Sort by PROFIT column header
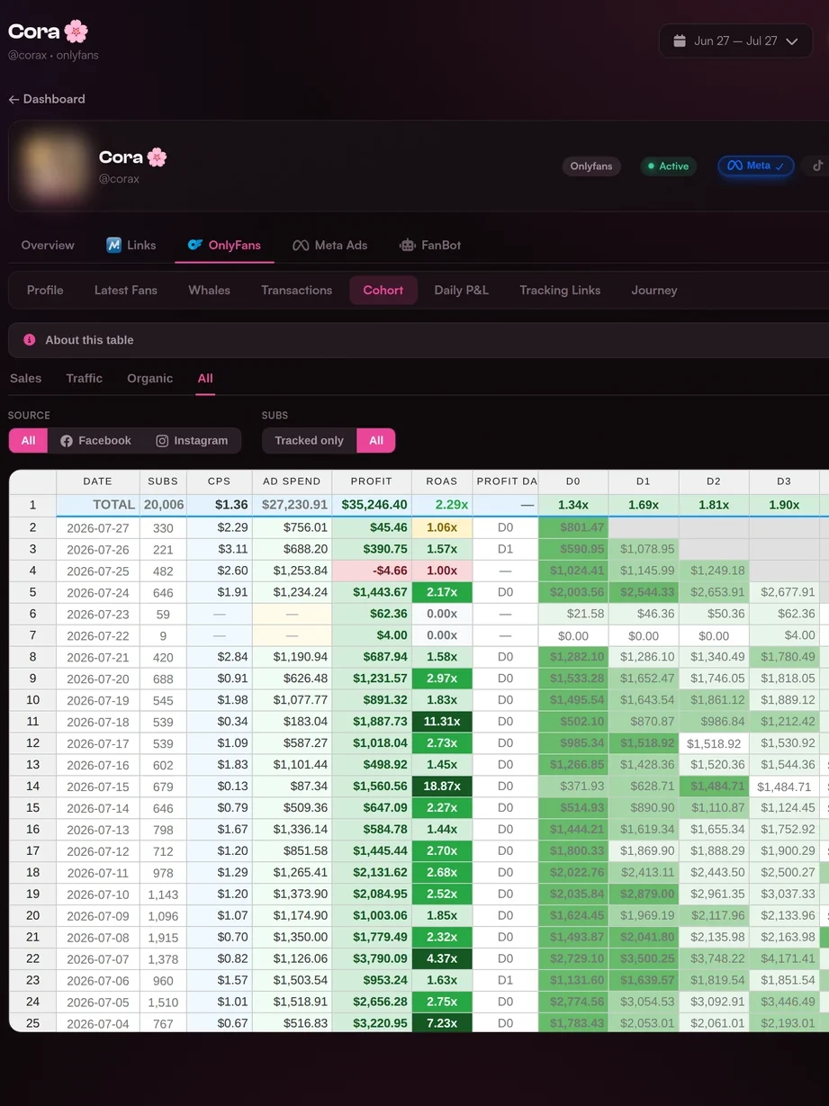Viewport: 829px width, 1106px height. [x=372, y=481]
